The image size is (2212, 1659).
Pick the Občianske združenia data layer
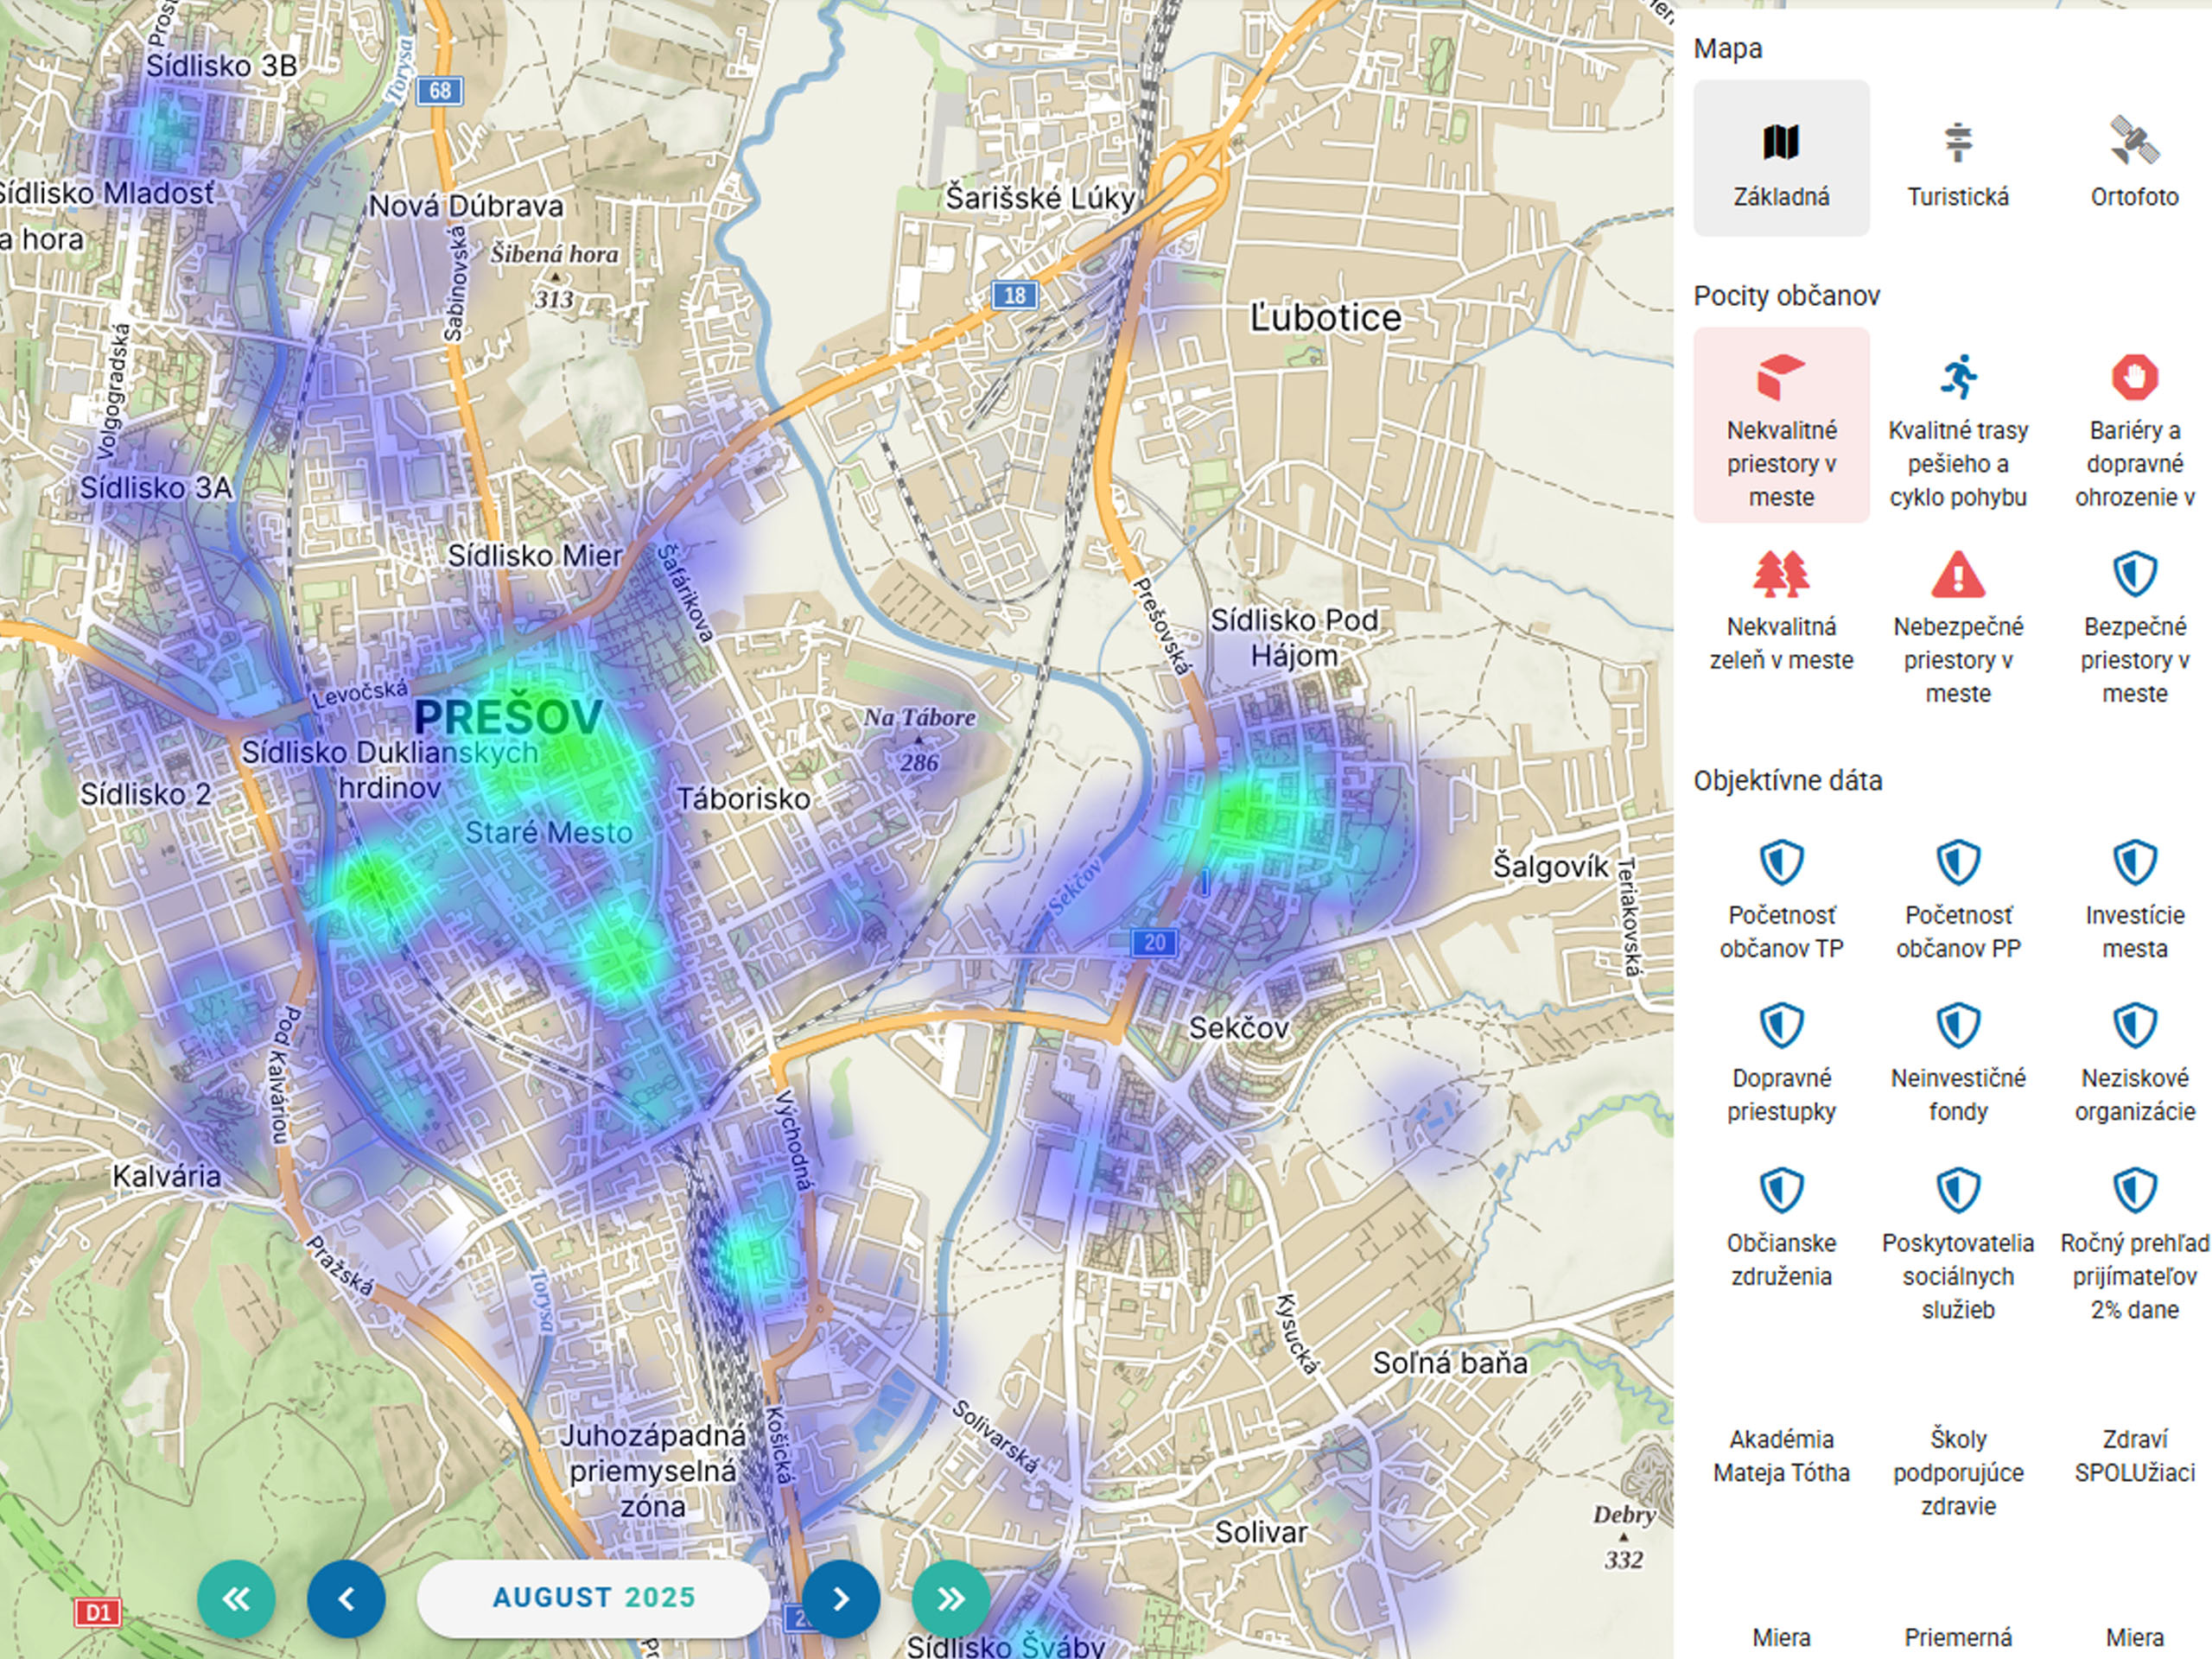click(1781, 1229)
